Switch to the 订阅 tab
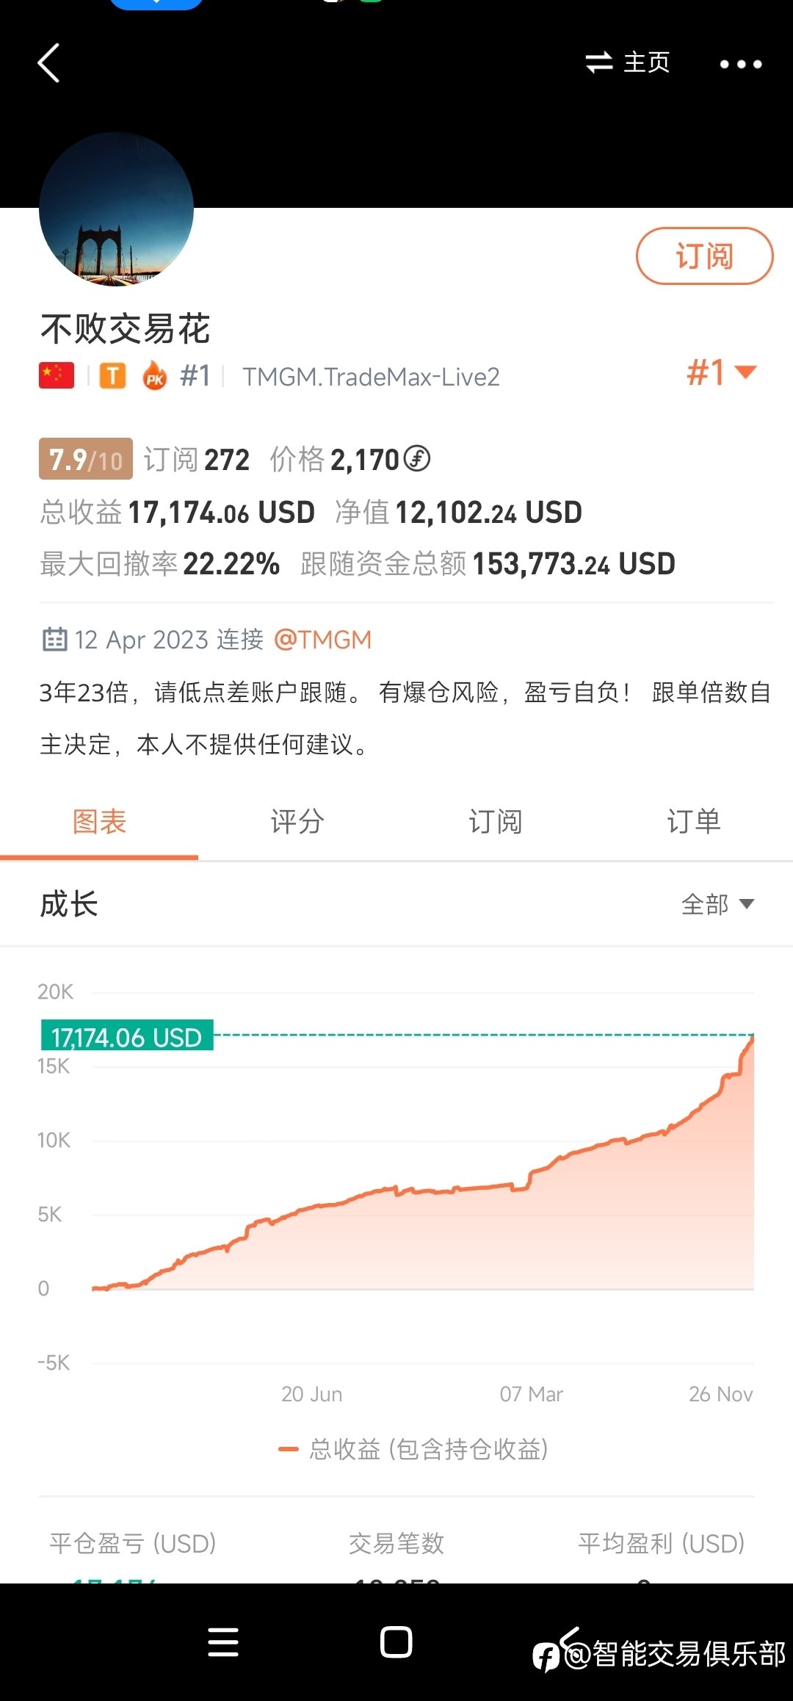 tap(496, 821)
